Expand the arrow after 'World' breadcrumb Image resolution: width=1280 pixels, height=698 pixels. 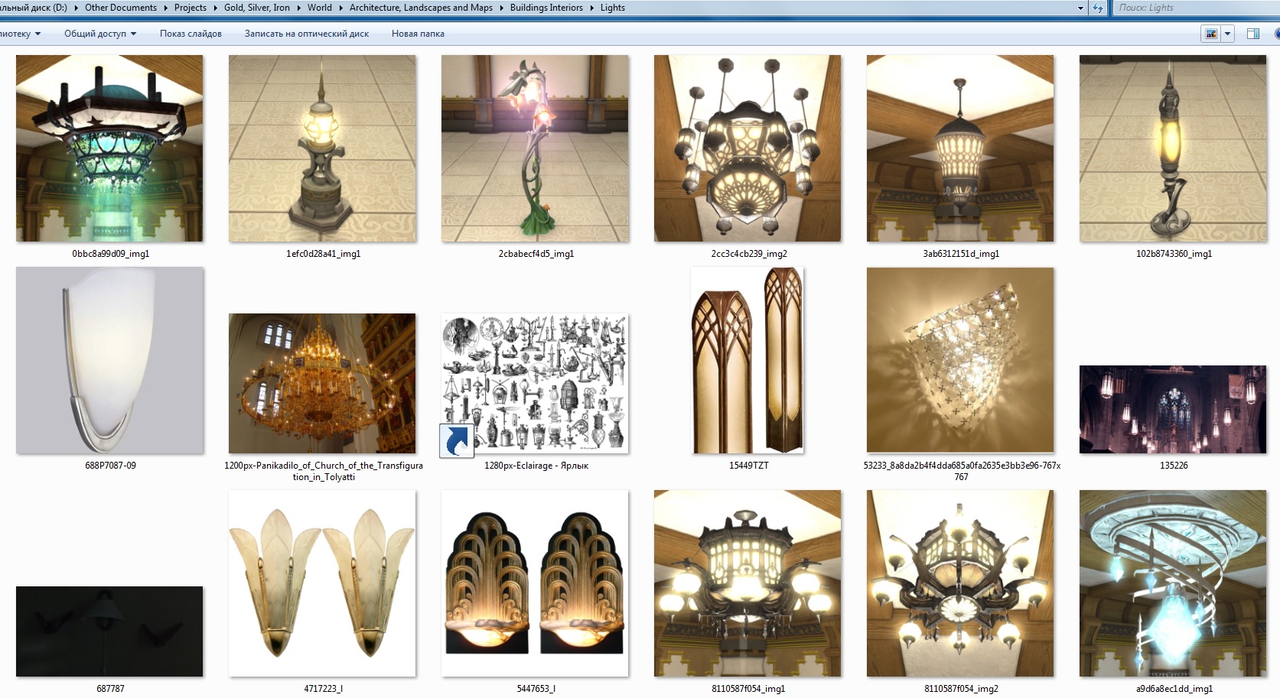[341, 8]
